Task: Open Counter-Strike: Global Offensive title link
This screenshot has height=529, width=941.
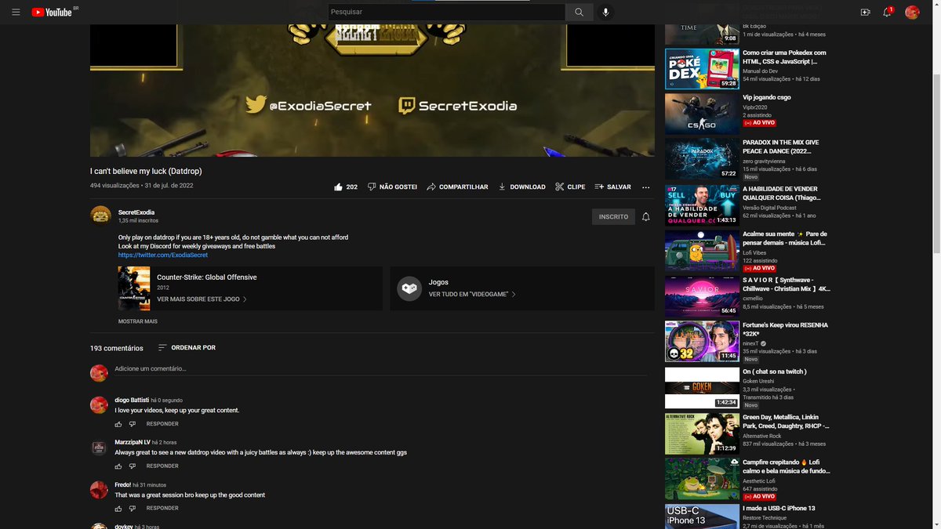Action: (x=207, y=277)
